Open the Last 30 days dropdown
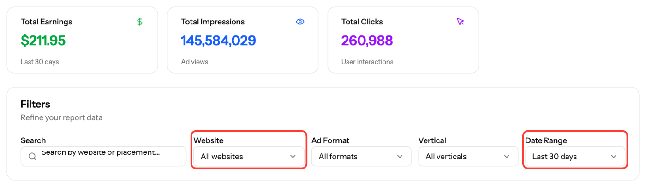The width and height of the screenshot is (646, 187). [x=575, y=157]
